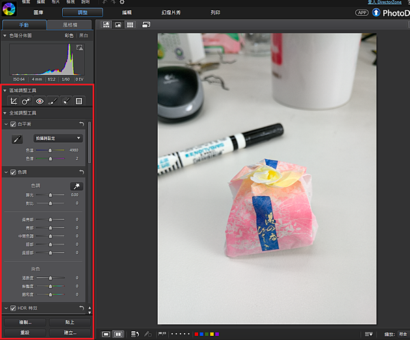Collapse the 區域調整工具 section
The height and width of the screenshot is (340, 410).
pyautogui.click(x=5, y=90)
